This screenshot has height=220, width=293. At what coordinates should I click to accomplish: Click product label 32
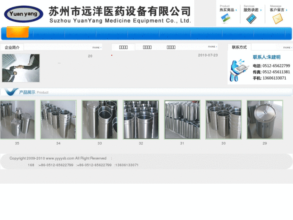click(x=141, y=143)
